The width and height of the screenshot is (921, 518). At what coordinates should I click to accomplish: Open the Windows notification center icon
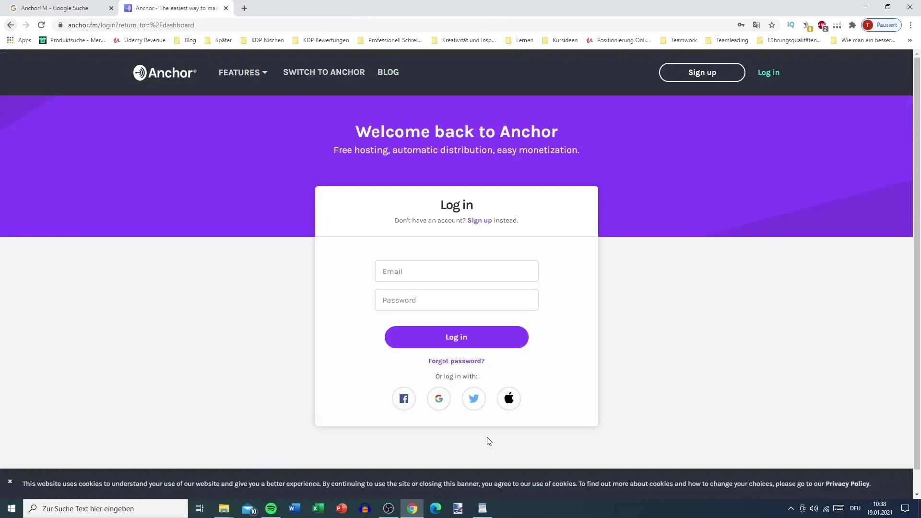pyautogui.click(x=905, y=508)
